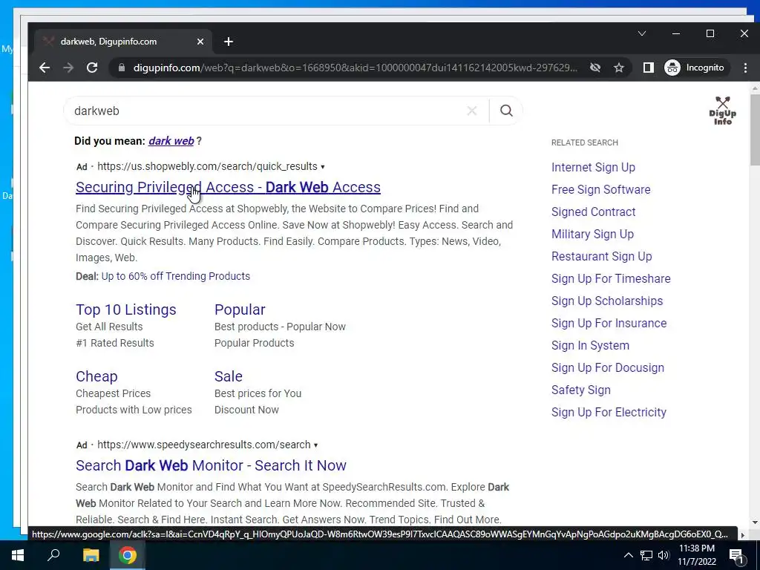Click related search Sign Up For Docusign
Screen dimensions: 760x570
(x=608, y=368)
